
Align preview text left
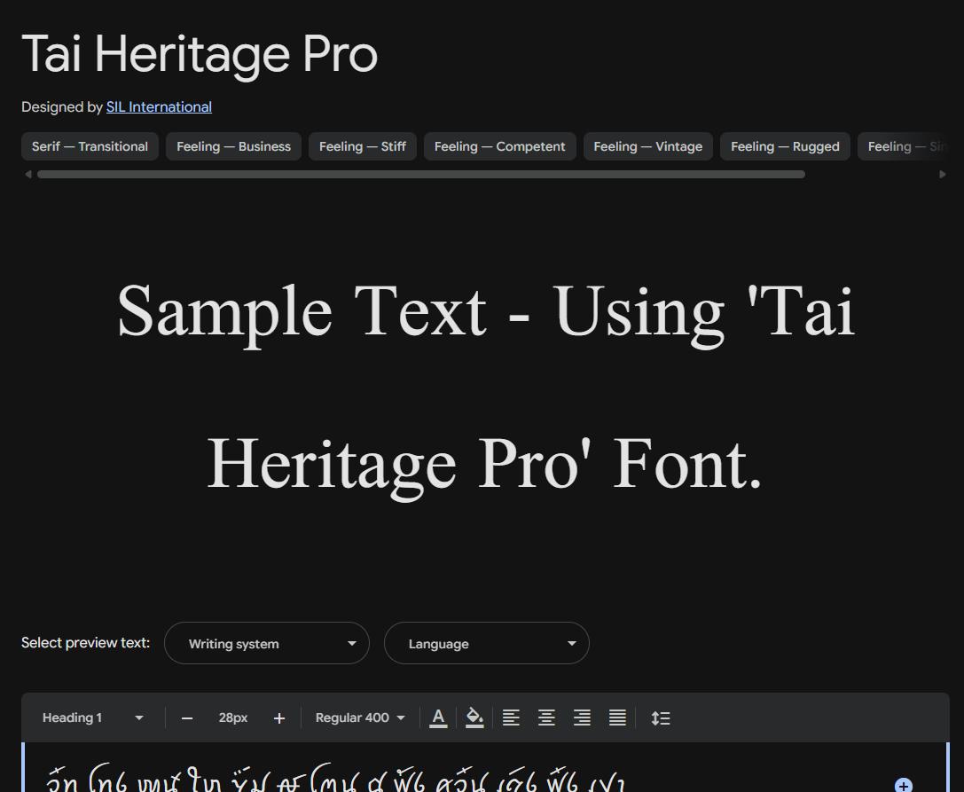(511, 718)
